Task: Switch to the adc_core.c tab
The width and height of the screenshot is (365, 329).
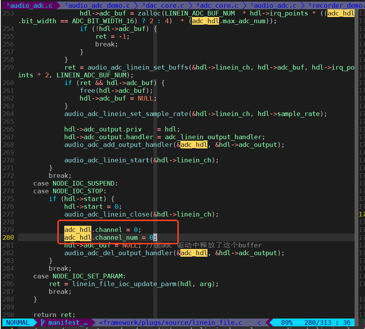Action: [217, 5]
